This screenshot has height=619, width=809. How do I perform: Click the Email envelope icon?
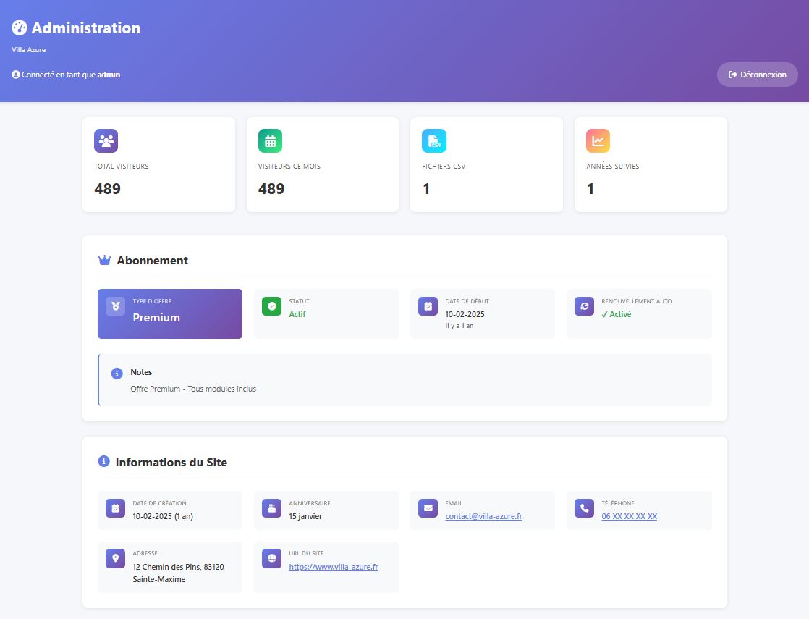click(428, 508)
